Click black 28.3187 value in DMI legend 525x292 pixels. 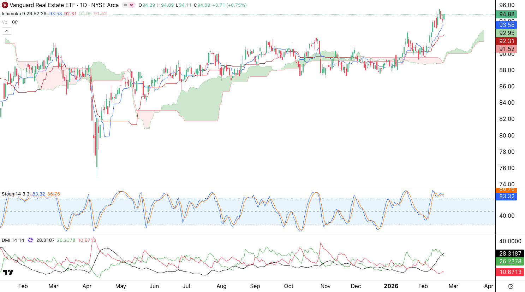tap(46, 240)
